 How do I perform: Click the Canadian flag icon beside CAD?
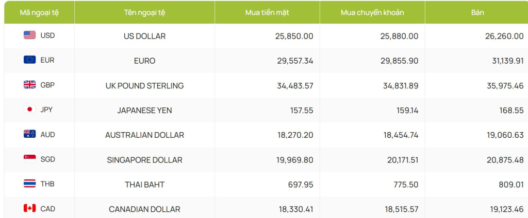(29, 209)
